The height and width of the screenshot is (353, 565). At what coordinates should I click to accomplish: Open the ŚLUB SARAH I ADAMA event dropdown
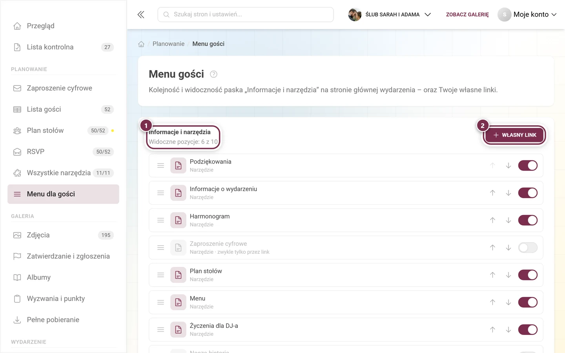tap(390, 15)
